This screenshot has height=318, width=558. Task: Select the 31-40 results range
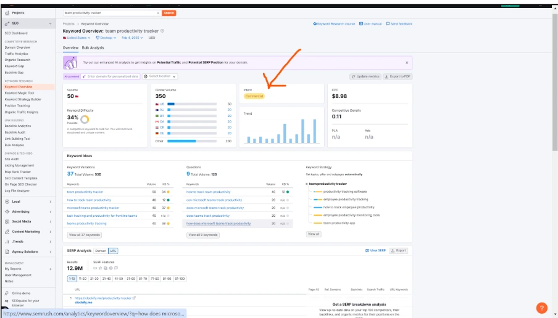[106, 279]
